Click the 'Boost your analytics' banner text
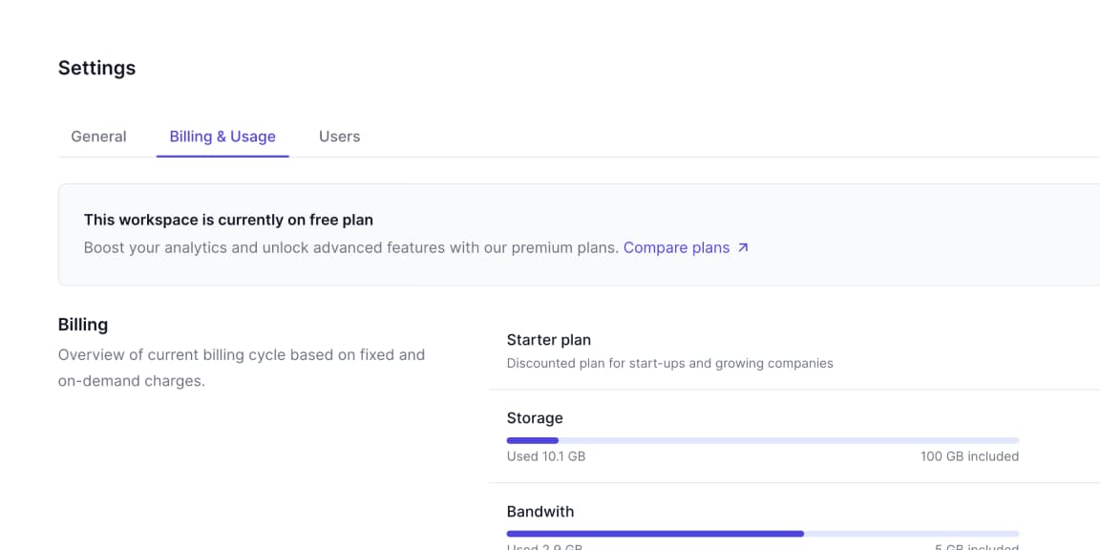 click(350, 248)
